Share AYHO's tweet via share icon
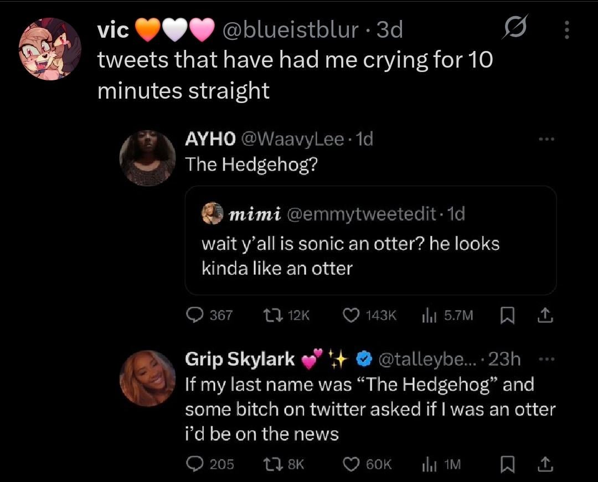This screenshot has height=482, width=598. pos(545,315)
